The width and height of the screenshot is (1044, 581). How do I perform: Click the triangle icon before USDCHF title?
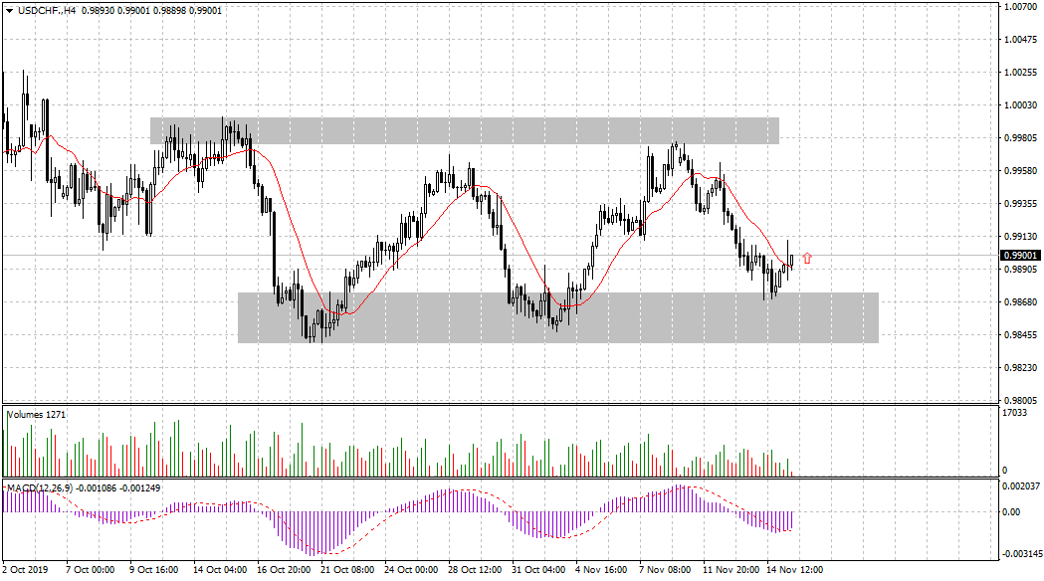tap(10, 10)
